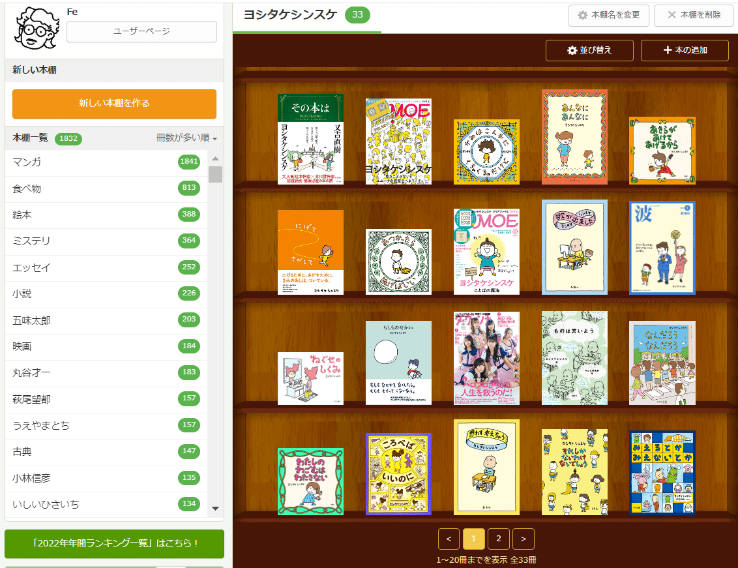Open the ユーザーページ button
This screenshot has width=738, height=568.
tap(141, 31)
